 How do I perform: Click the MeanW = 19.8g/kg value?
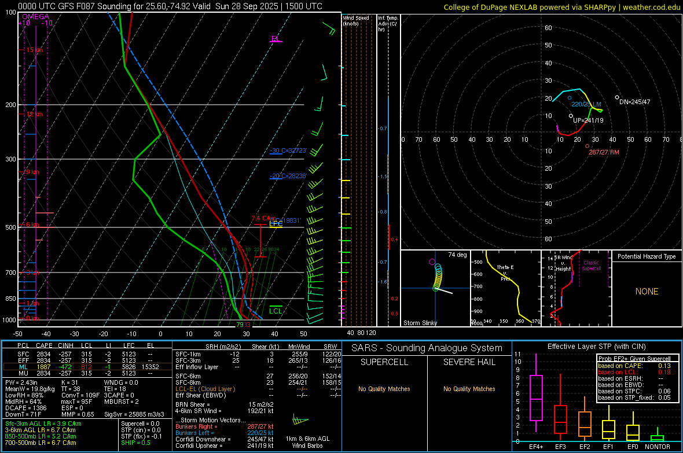coord(30,389)
